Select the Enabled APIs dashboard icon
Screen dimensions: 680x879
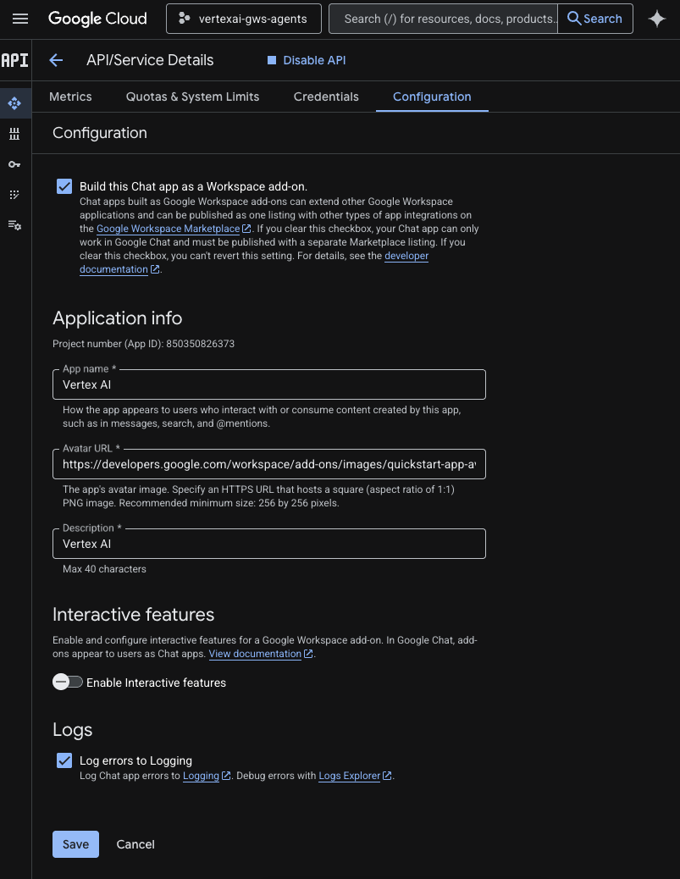pyautogui.click(x=14, y=103)
